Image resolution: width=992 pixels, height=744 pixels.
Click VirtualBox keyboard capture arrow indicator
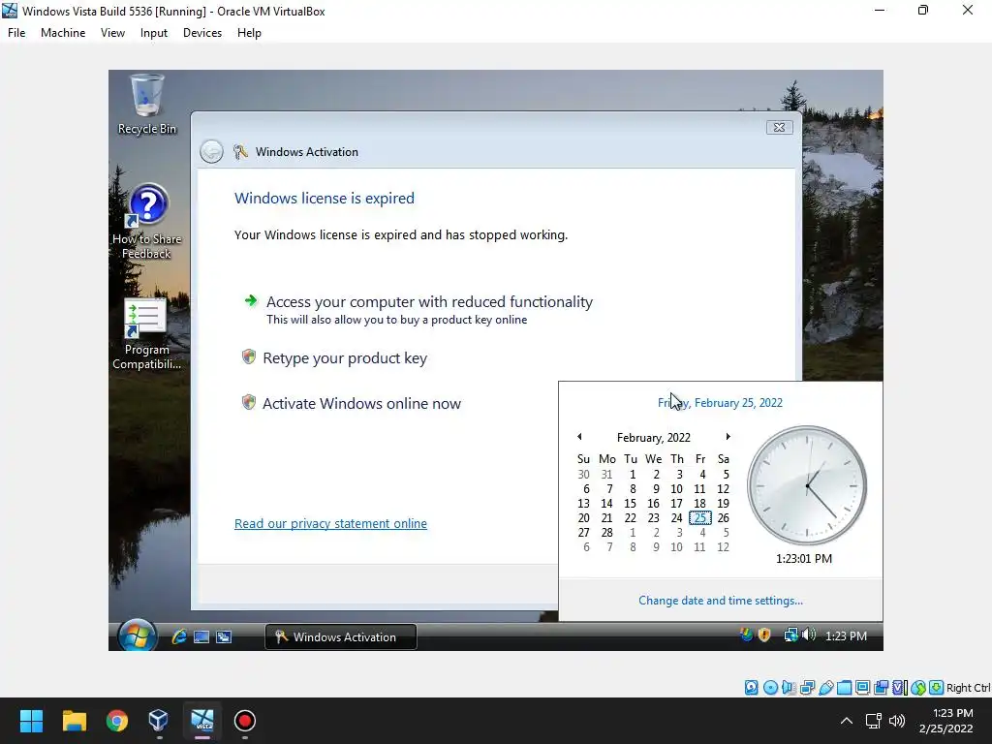pos(937,687)
